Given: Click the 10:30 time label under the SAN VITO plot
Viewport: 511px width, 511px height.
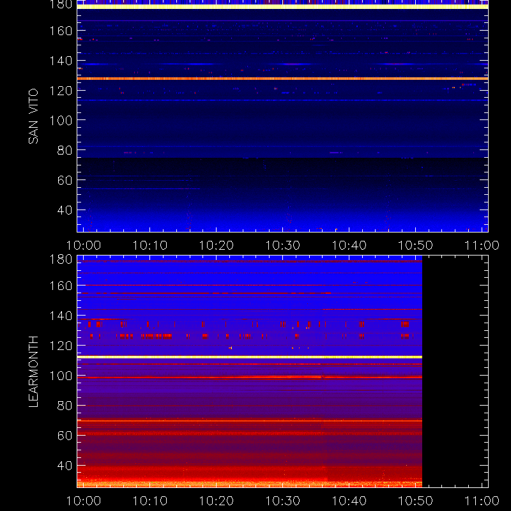Looking at the screenshot, I should (x=282, y=245).
